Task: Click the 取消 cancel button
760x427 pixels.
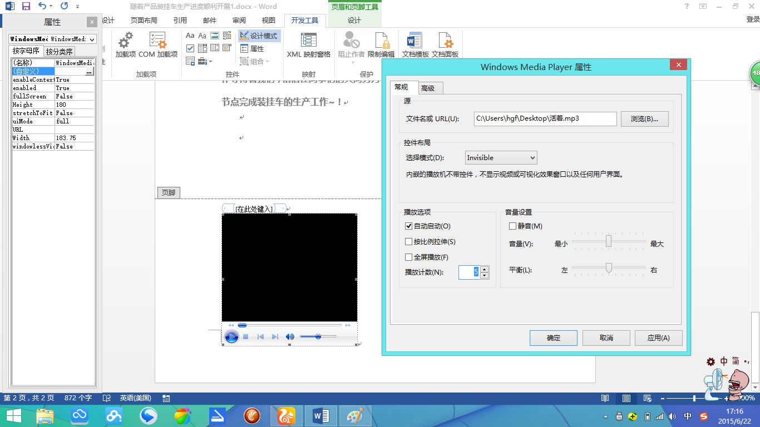Action: (x=606, y=338)
